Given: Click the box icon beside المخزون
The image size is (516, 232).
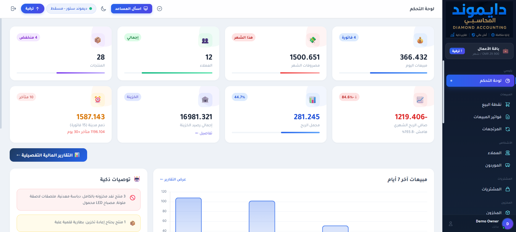Looking at the screenshot, I should pyautogui.click(x=508, y=212).
